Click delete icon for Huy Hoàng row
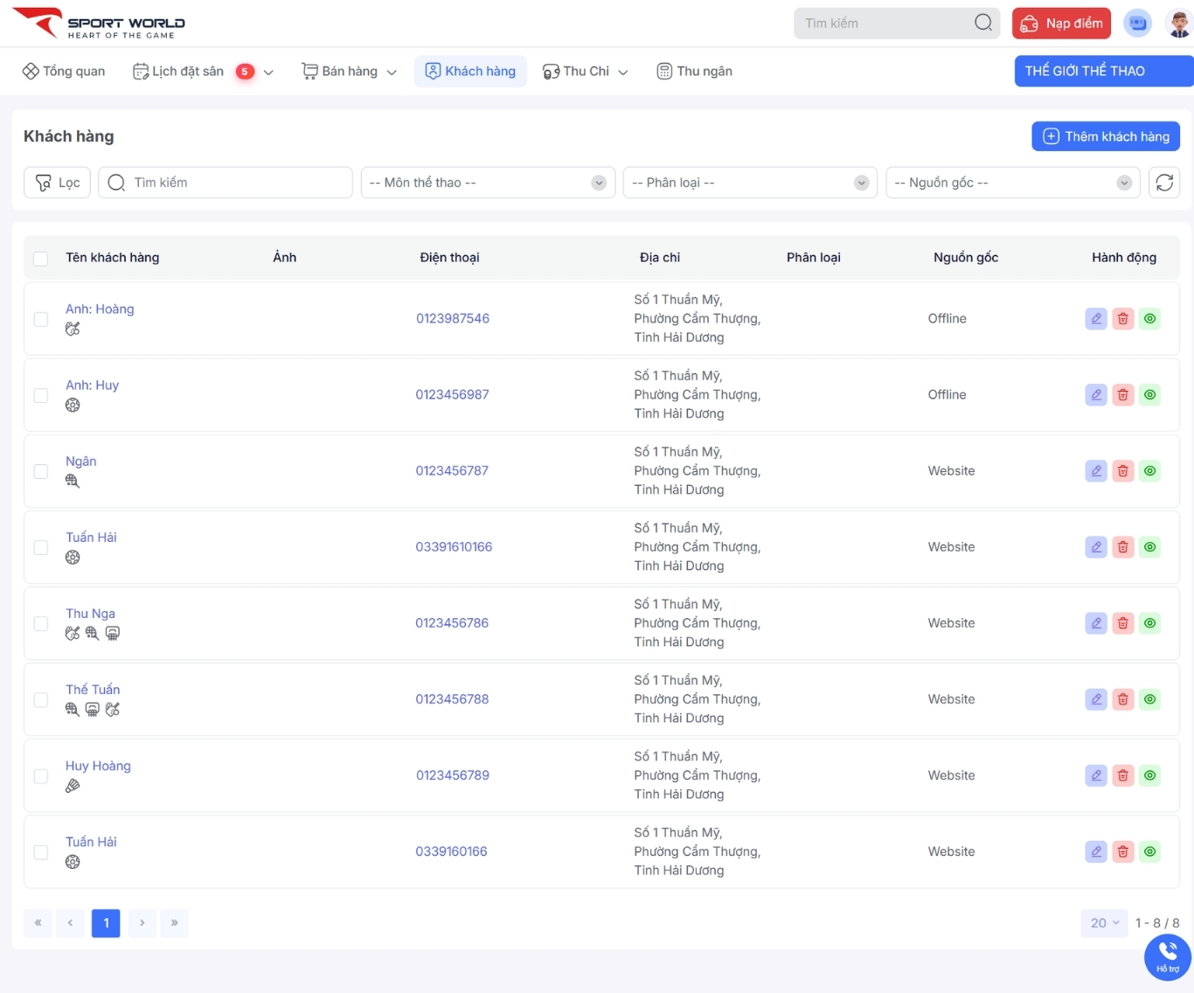The width and height of the screenshot is (1194, 993). click(1123, 775)
